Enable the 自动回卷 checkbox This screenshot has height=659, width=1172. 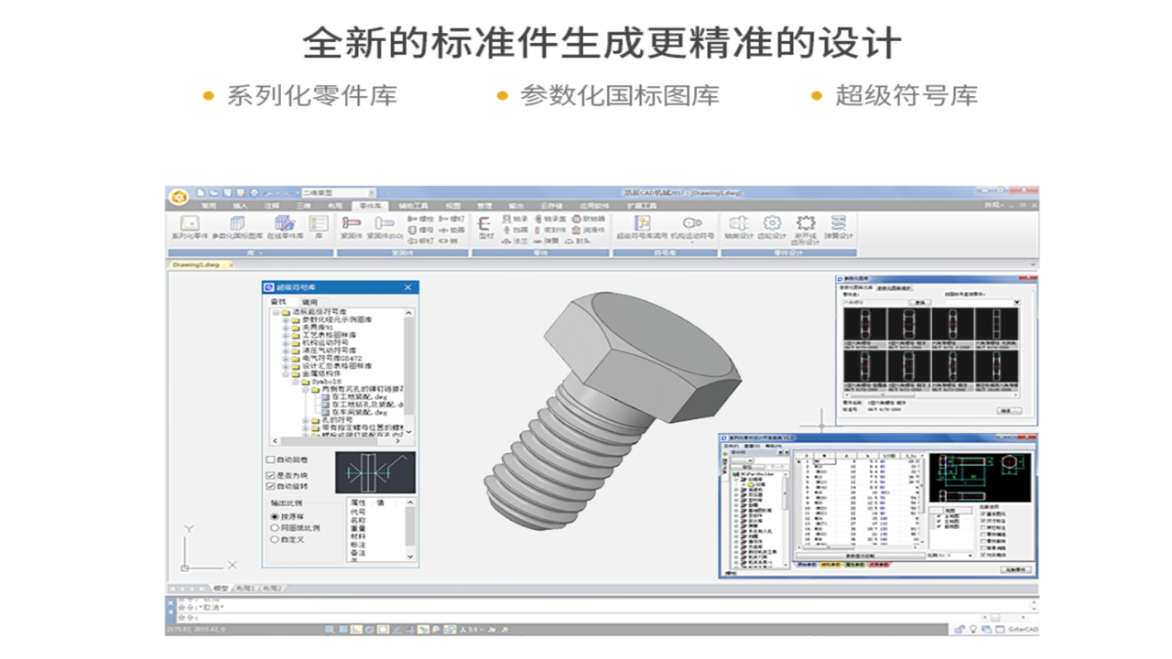point(270,459)
